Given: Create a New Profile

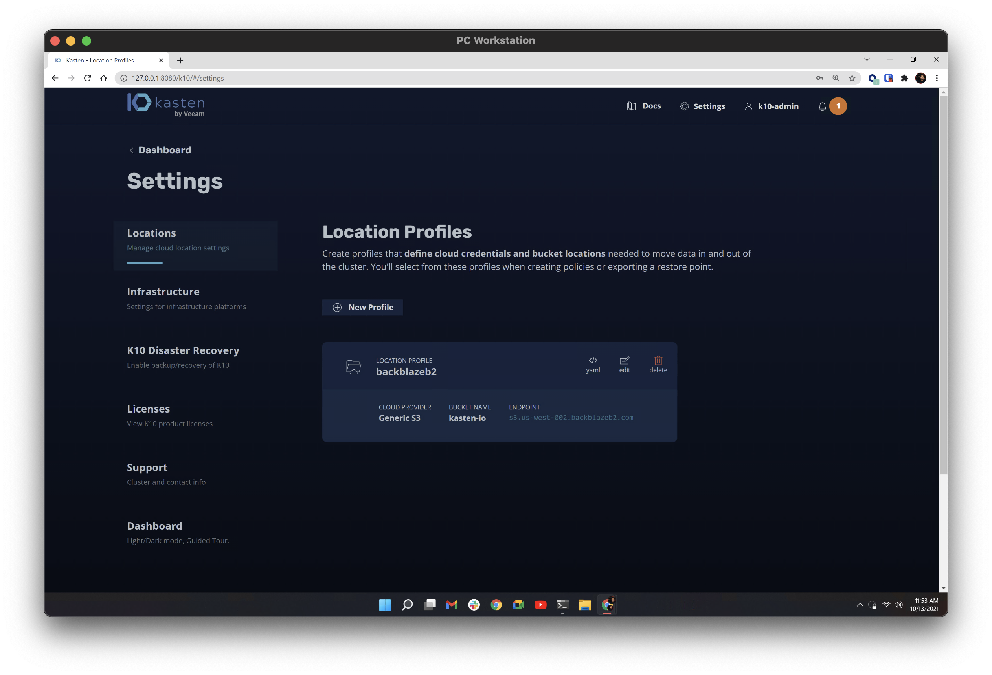Looking at the screenshot, I should point(362,307).
